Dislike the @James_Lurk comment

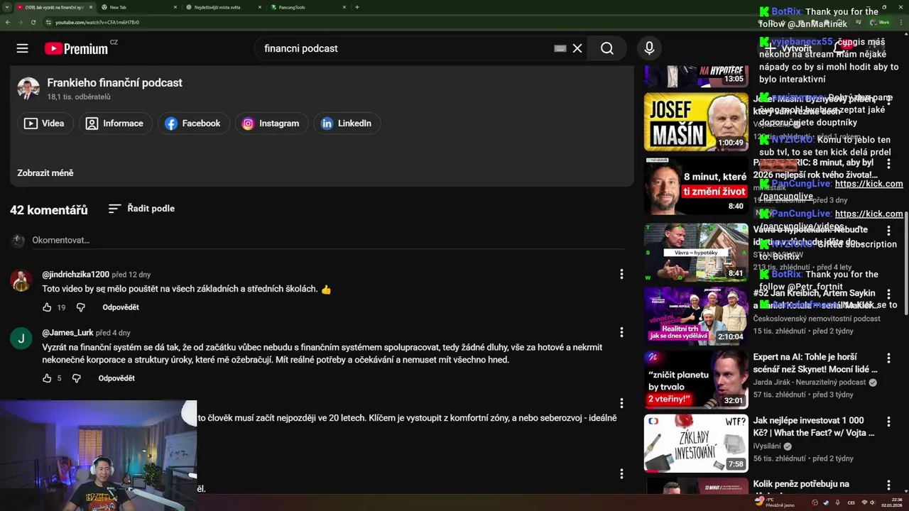click(x=77, y=378)
